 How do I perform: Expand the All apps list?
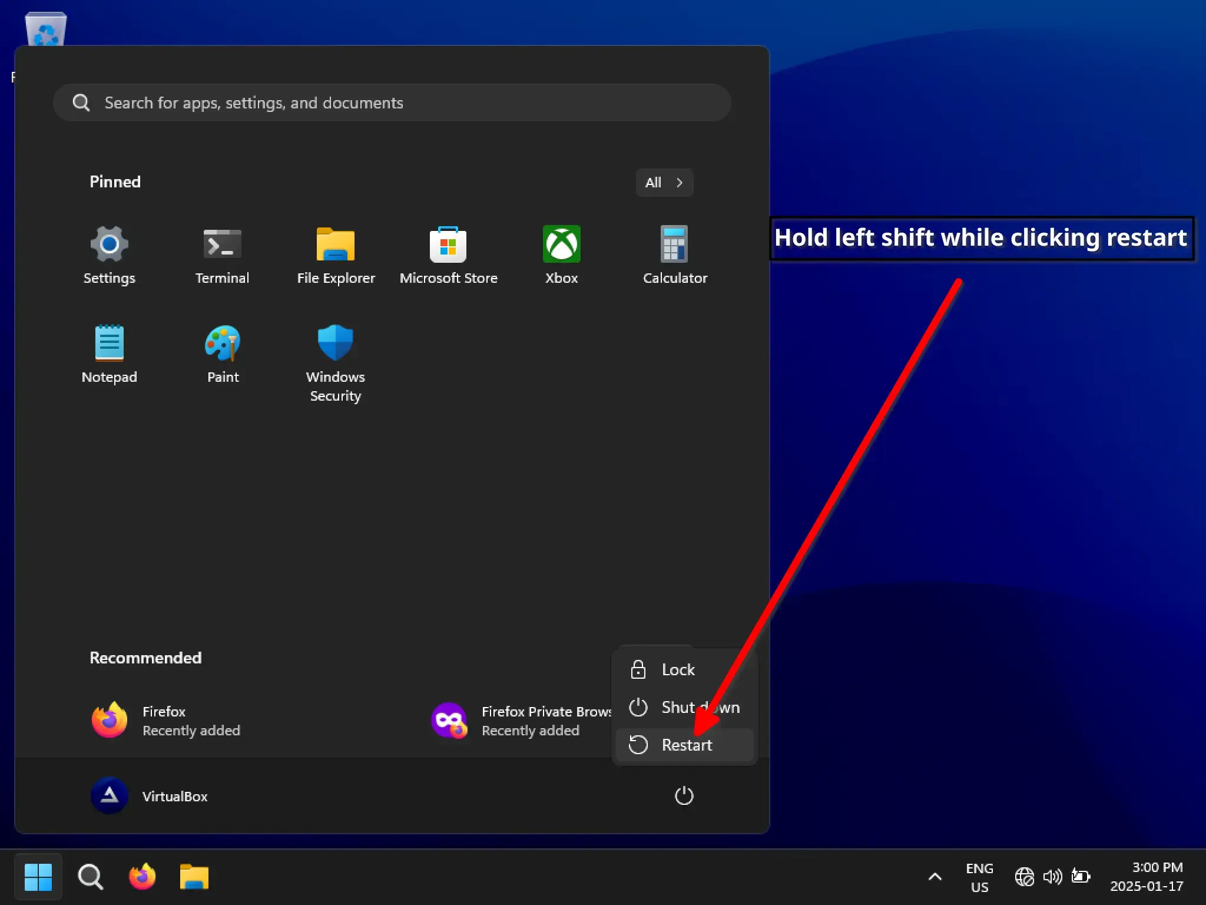(x=664, y=183)
